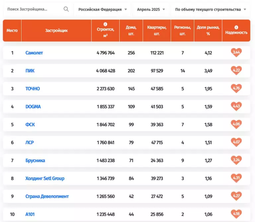
Task: Select the value 1 760 841
Action: [x=106, y=142]
